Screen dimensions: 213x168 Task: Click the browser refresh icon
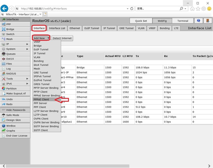pyautogui.click(x=132, y=9)
